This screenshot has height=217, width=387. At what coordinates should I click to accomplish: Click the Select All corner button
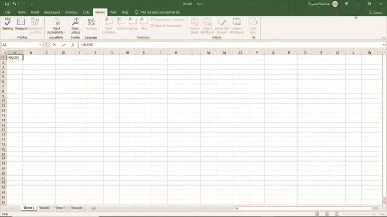(4, 52)
